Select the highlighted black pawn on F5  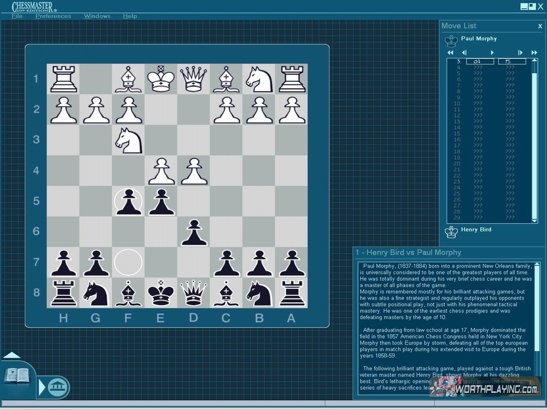pyautogui.click(x=128, y=203)
